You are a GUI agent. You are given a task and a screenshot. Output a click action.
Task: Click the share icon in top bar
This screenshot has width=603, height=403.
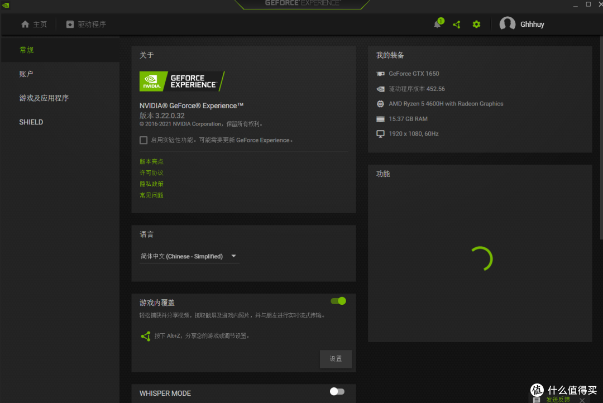pos(457,25)
